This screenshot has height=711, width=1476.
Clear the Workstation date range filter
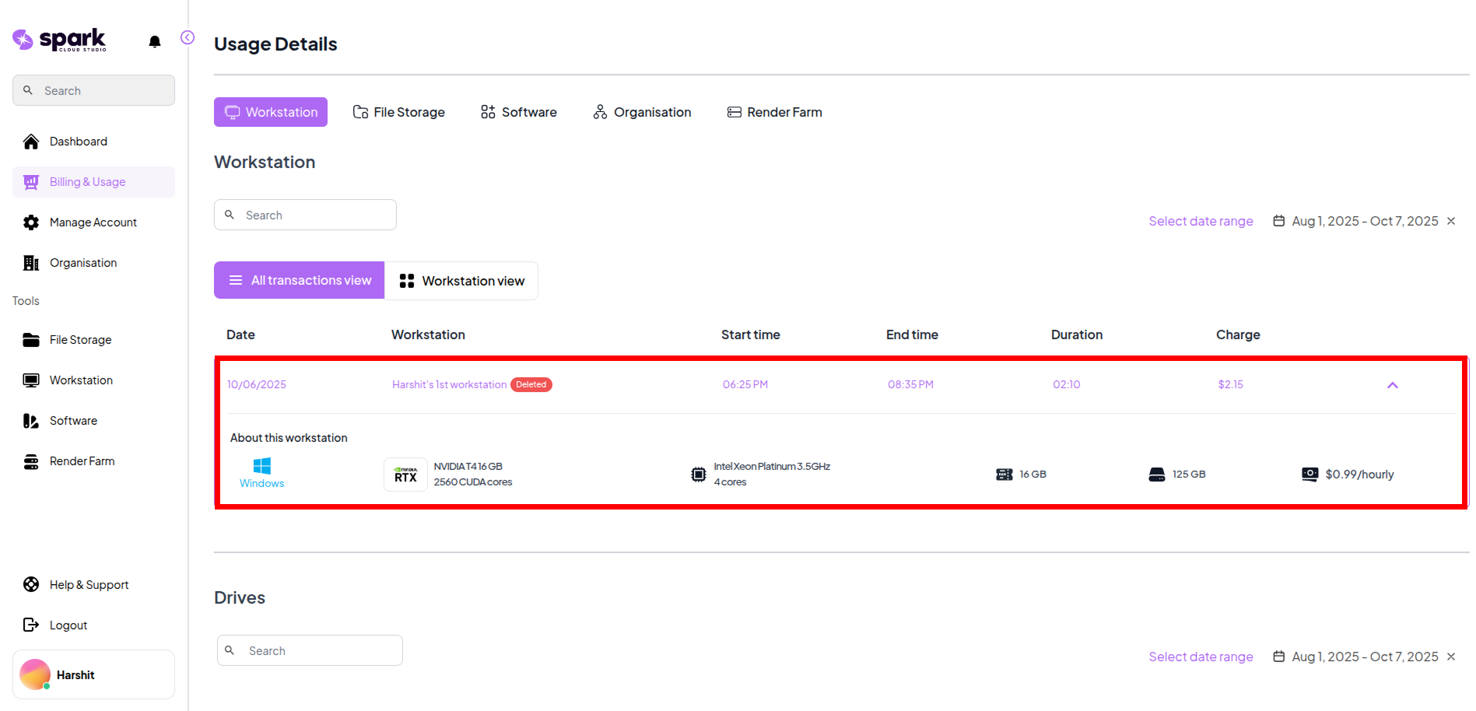(x=1451, y=221)
